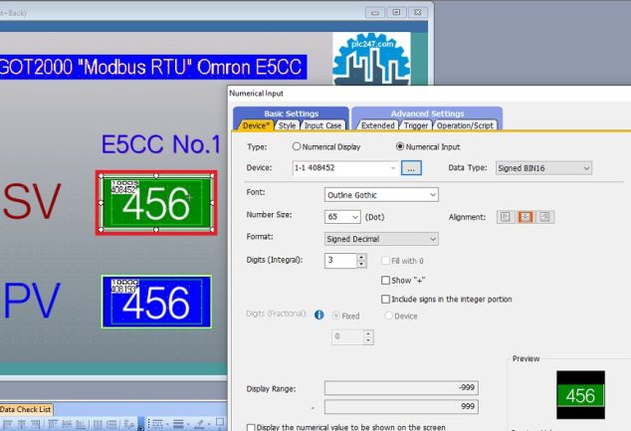Click the line width icon in bottom toolbar
Screen dimensions: 631x431
click(178, 424)
